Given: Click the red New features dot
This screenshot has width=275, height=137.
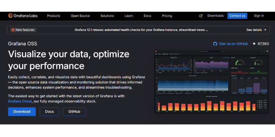Looking at the screenshot, I should 13,30.
